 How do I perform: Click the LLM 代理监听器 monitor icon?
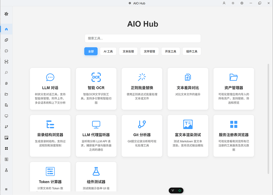(x=96, y=125)
